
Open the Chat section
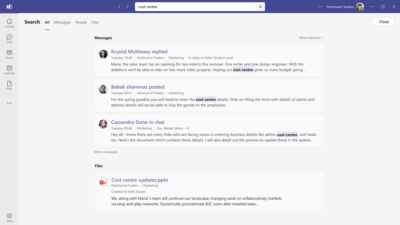tap(9, 39)
